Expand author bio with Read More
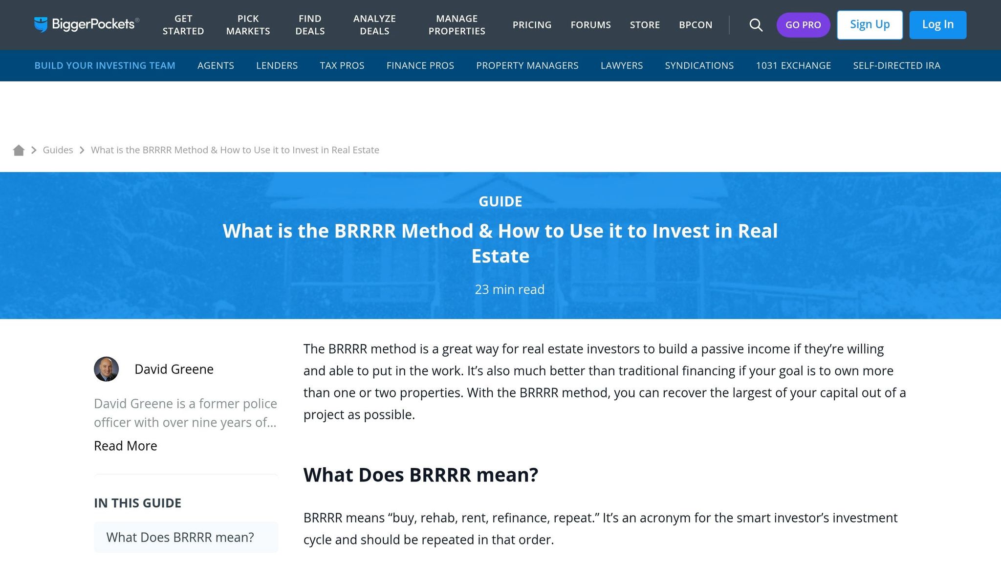The width and height of the screenshot is (1001, 563). pos(126,446)
